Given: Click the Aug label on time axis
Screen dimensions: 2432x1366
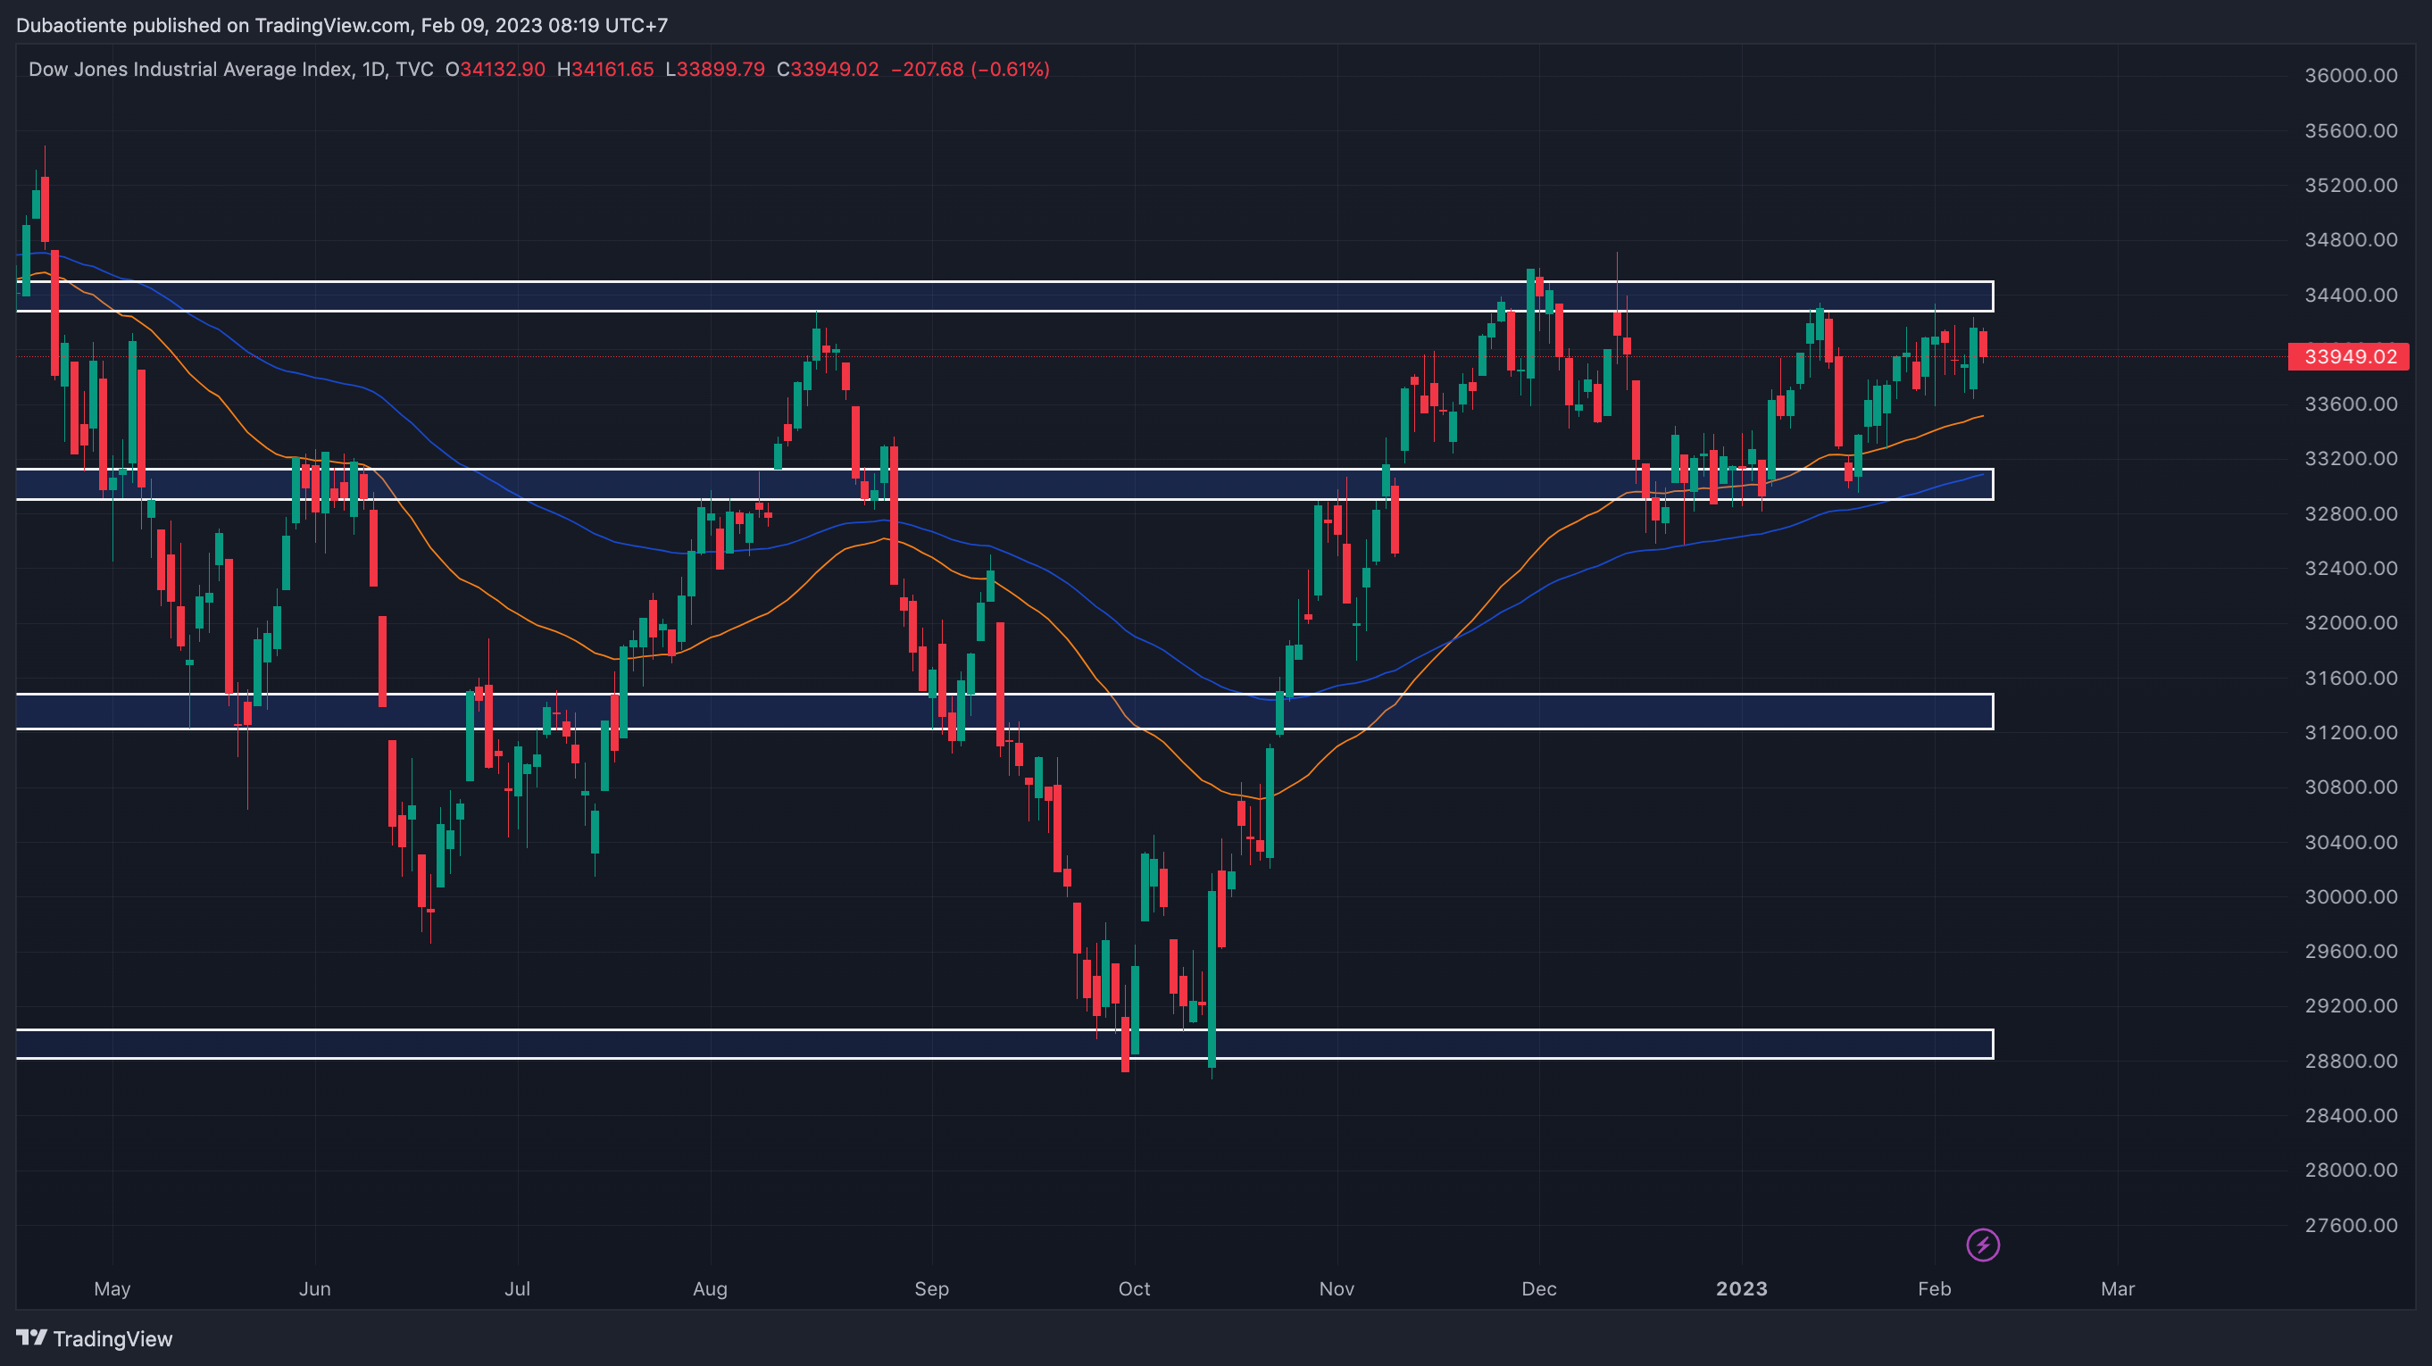Looking at the screenshot, I should coord(710,1289).
